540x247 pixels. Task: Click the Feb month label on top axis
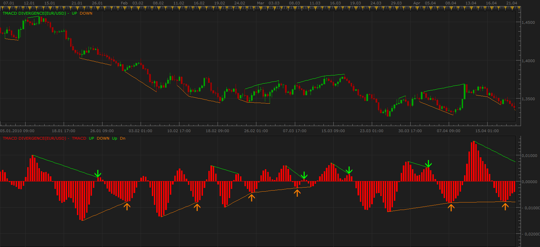click(124, 3)
